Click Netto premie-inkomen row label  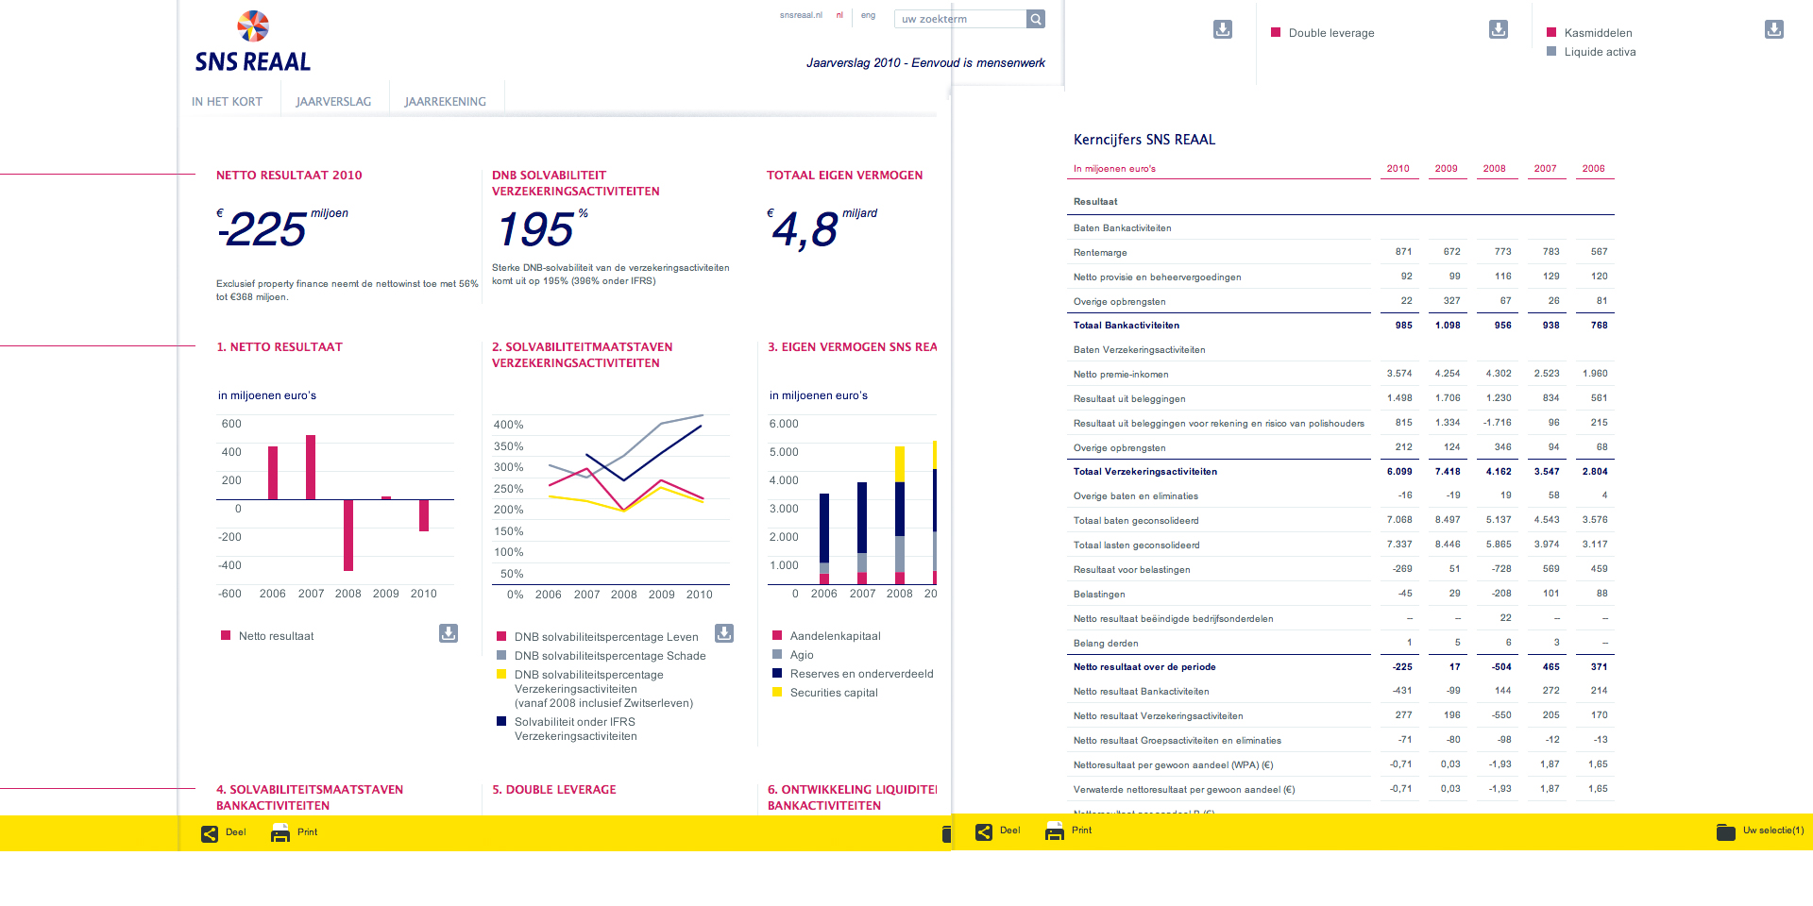[1121, 375]
